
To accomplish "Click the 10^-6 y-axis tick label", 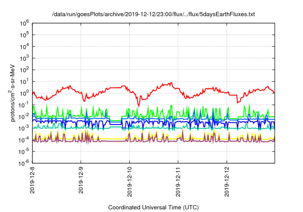I will point(24,163).
